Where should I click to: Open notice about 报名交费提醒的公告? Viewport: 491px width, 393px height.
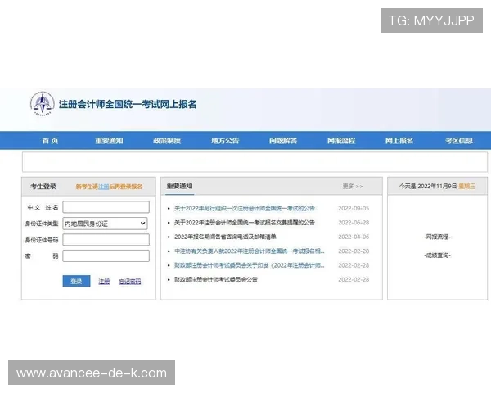(x=245, y=223)
